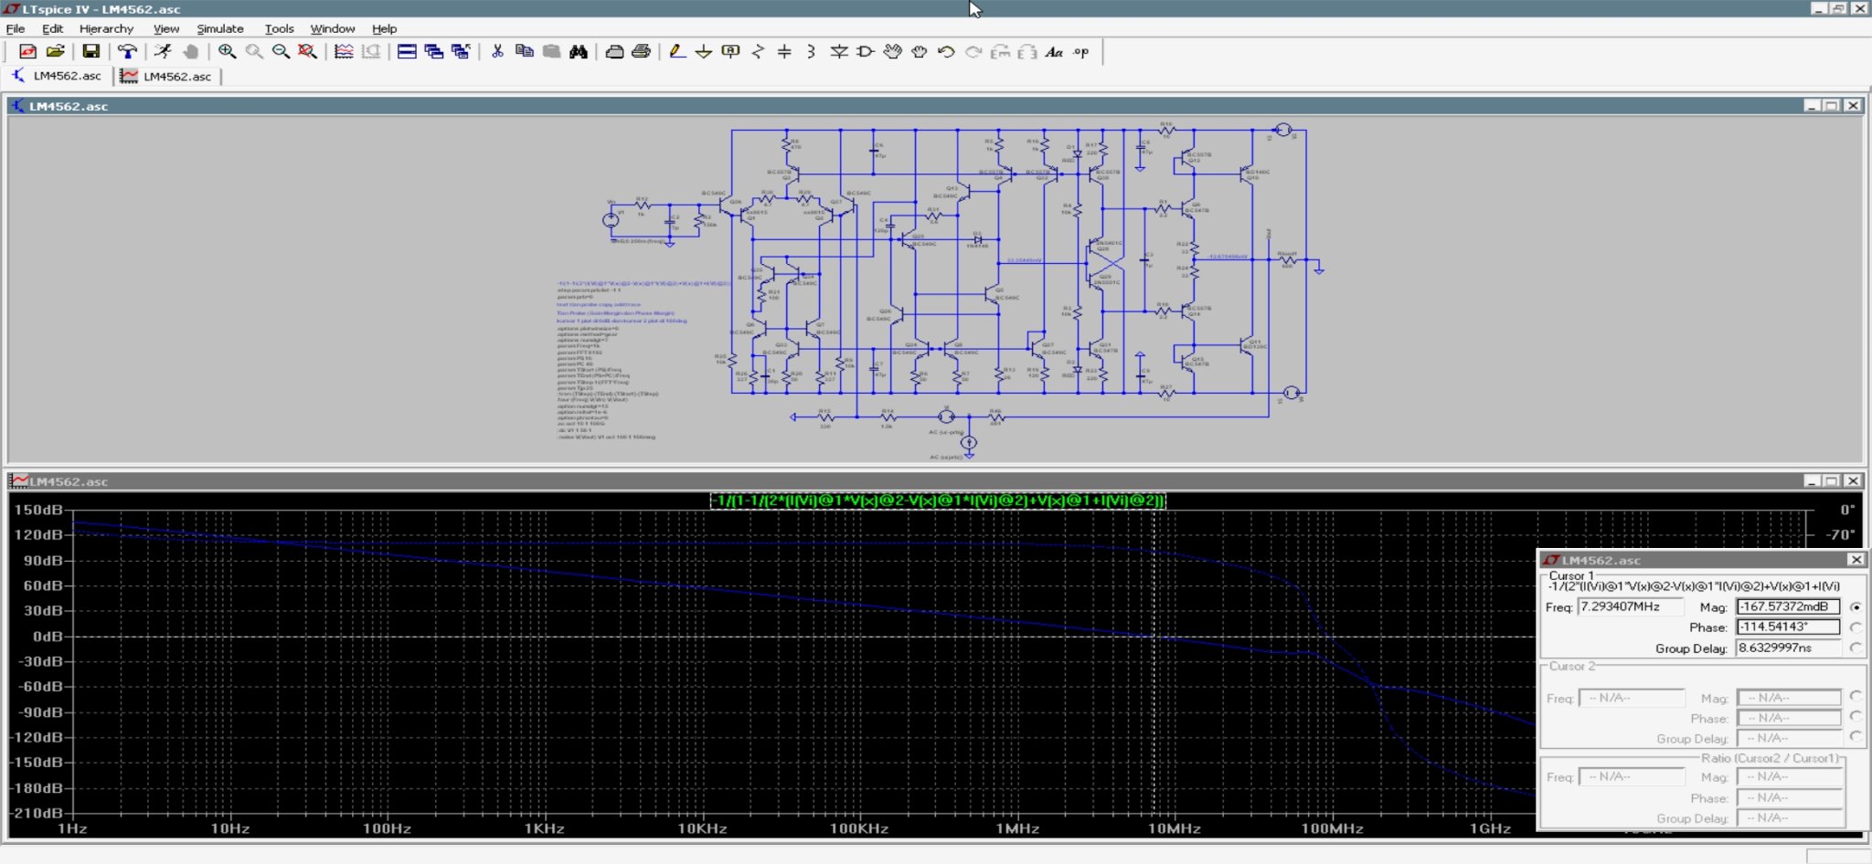The image size is (1872, 864).
Task: Click Cursor 1 Phase field -114.54143°
Action: click(x=1788, y=627)
